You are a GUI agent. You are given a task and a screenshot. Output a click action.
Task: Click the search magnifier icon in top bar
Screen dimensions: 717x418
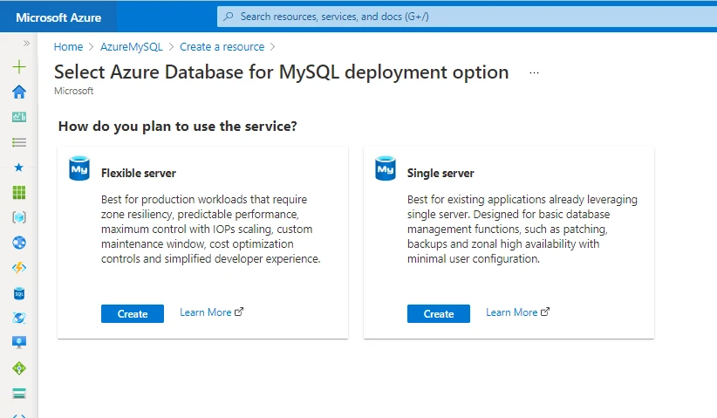click(229, 17)
